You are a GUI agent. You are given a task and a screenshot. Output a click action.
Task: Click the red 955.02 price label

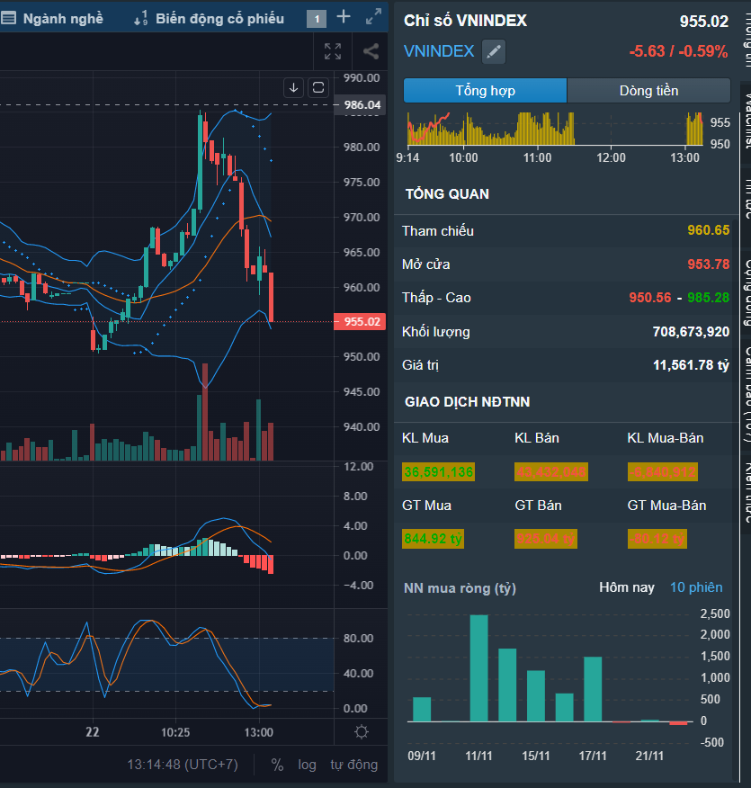(358, 322)
